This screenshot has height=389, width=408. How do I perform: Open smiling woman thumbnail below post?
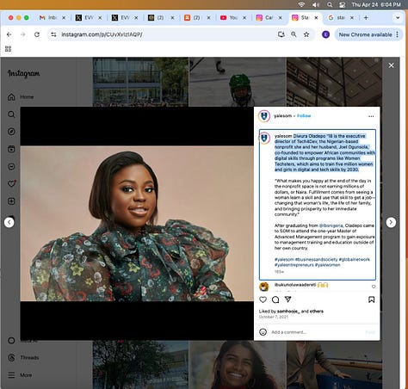coord(238,365)
